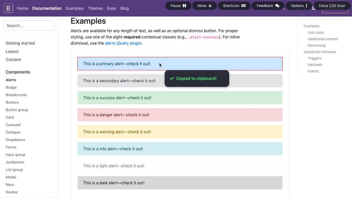Open the CSS Scan Shortcuts keyboard button
The height and width of the screenshot is (198, 352).
(x=234, y=6)
